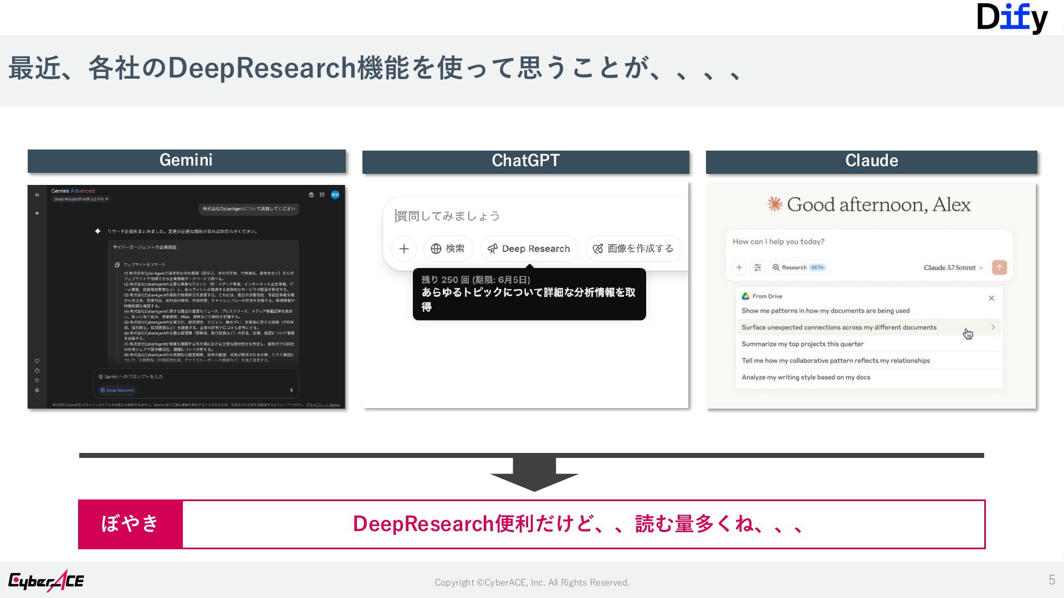Open the Gemini privacy link in footer
The image size is (1064, 598).
[x=323, y=405]
